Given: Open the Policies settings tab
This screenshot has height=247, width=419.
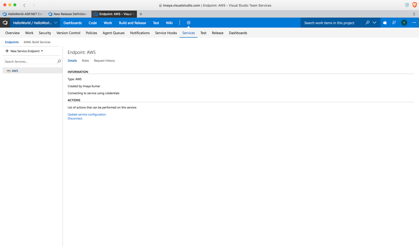Looking at the screenshot, I should [x=92, y=33].
